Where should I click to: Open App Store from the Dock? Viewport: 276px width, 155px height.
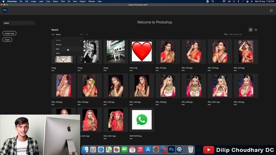[148, 150]
